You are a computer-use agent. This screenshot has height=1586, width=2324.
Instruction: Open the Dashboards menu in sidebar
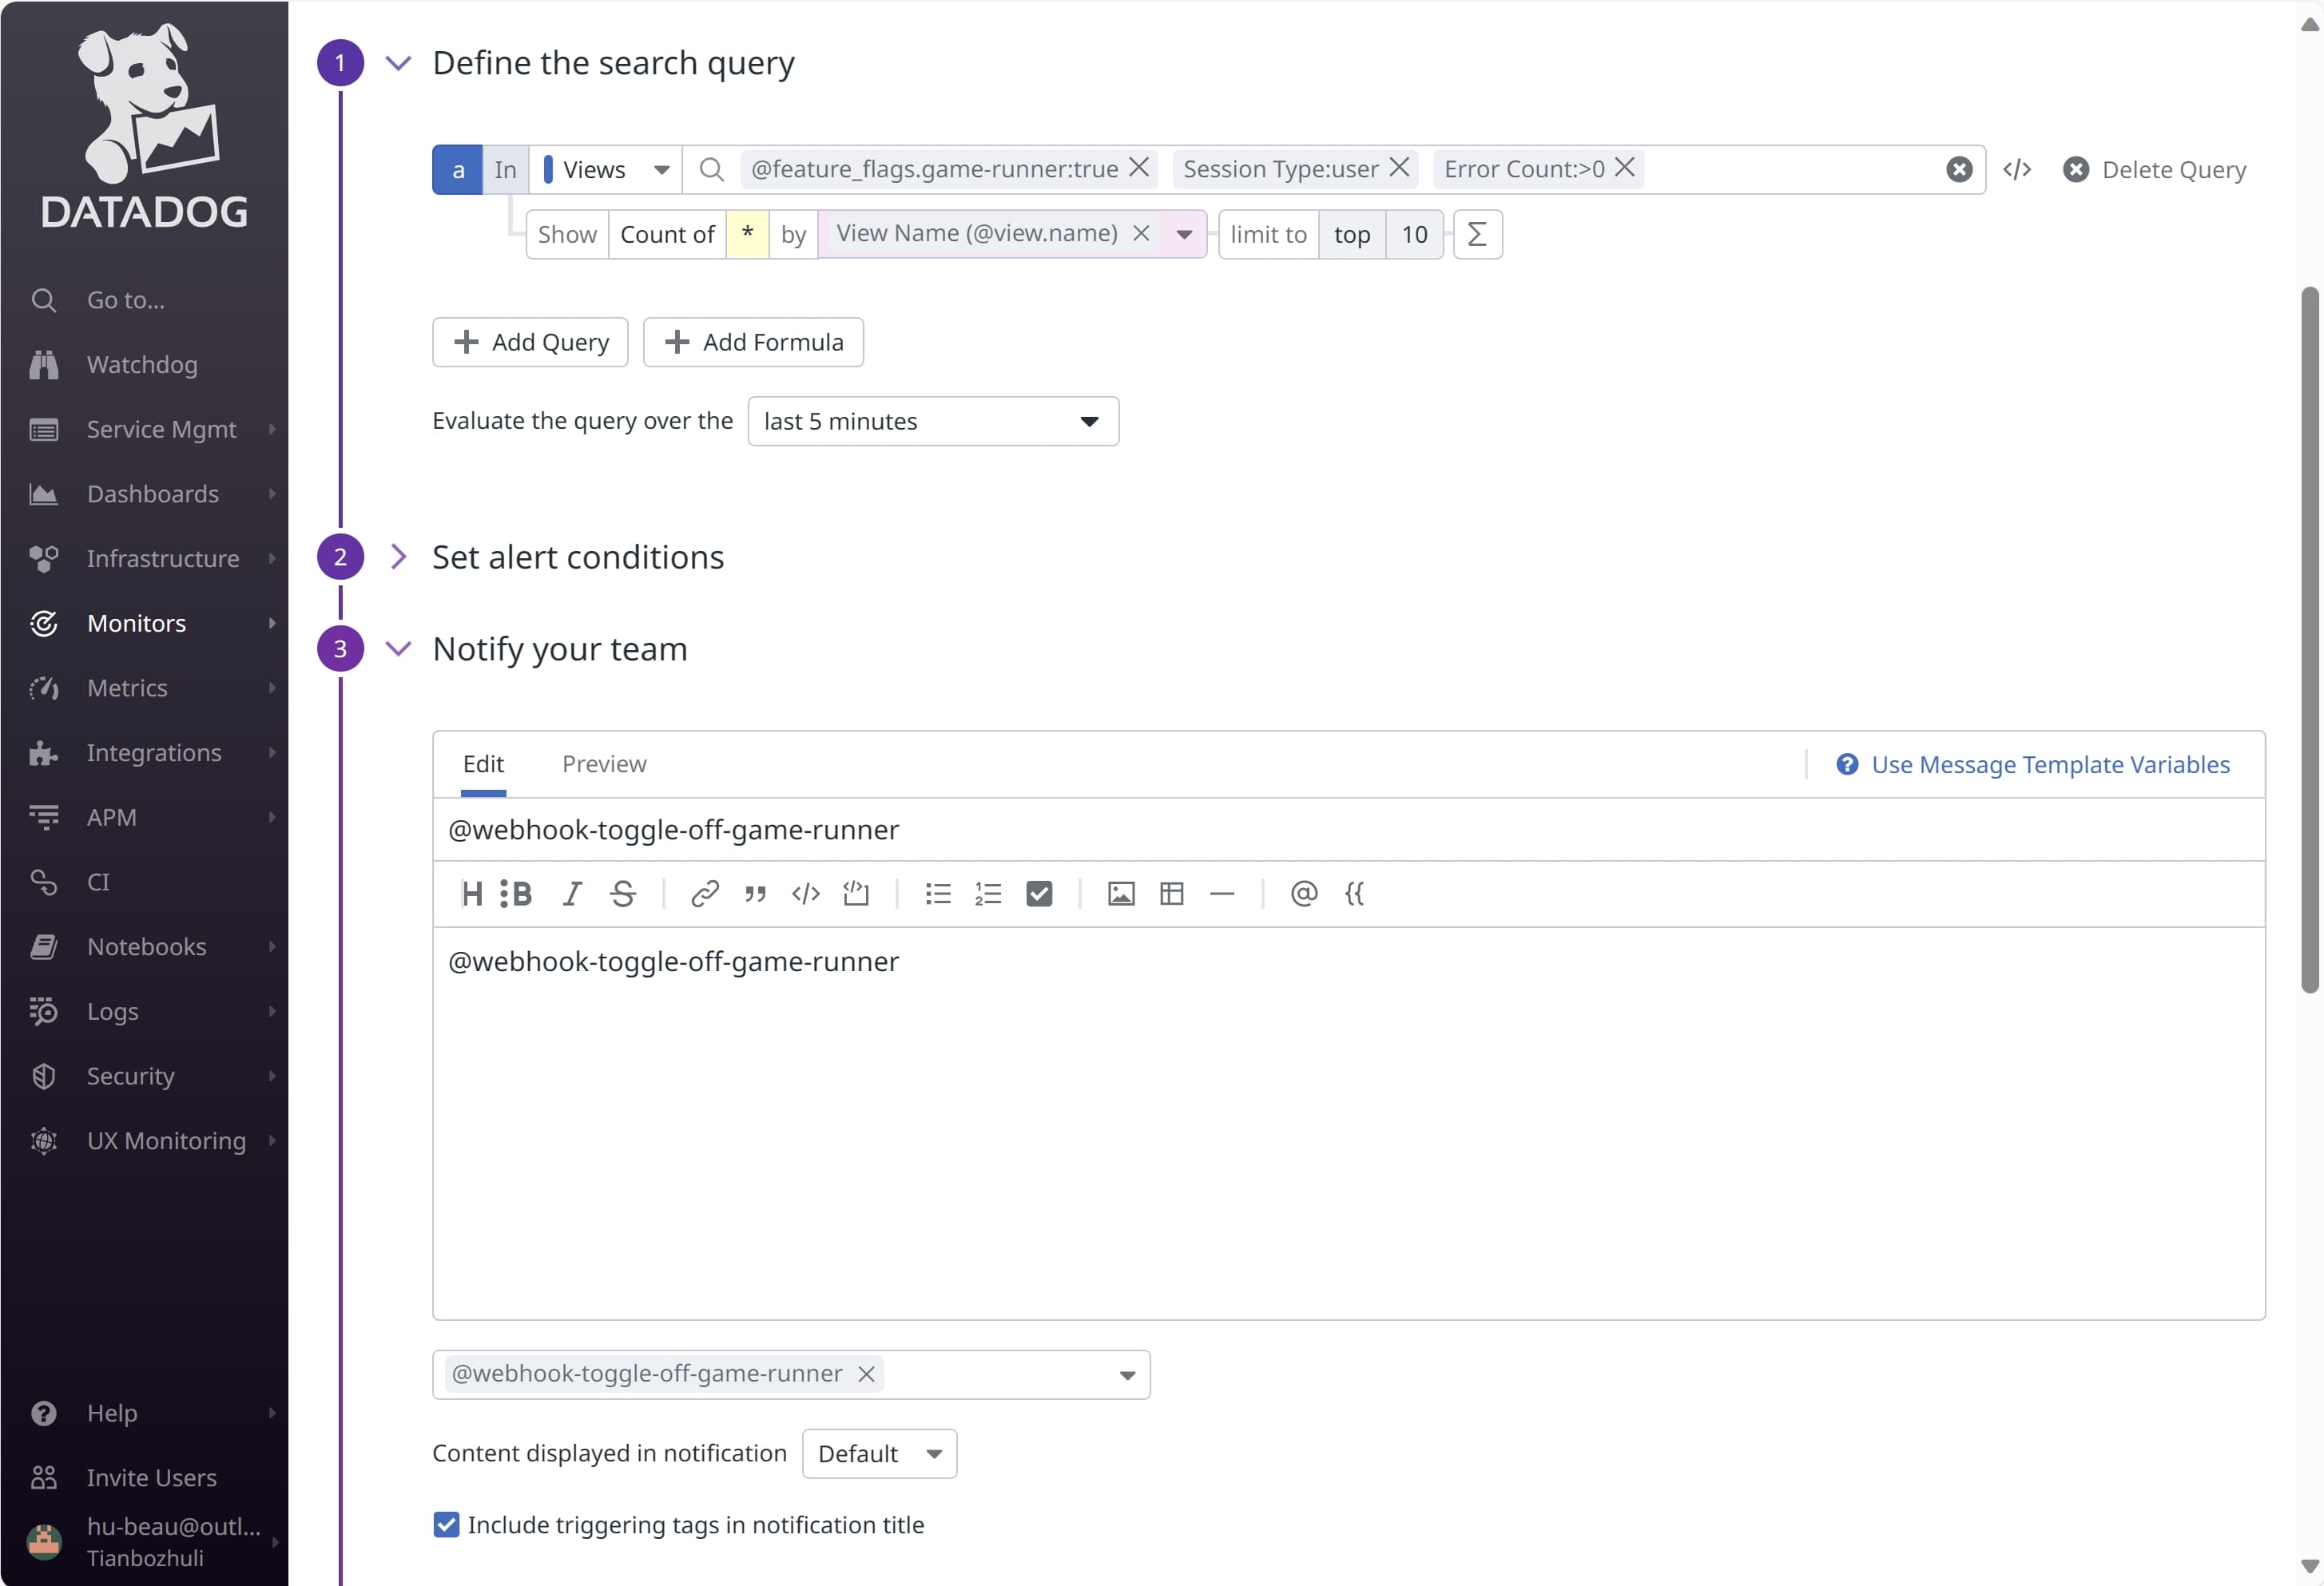click(x=152, y=494)
